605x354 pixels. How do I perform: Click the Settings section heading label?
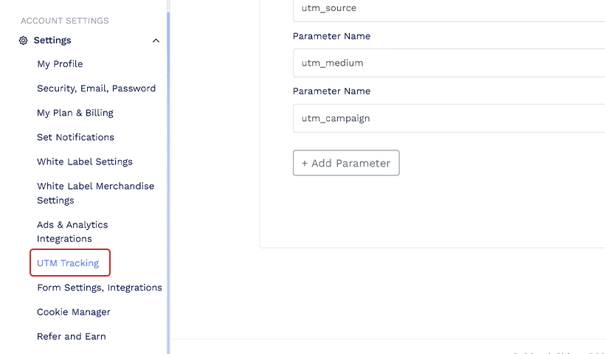point(52,41)
